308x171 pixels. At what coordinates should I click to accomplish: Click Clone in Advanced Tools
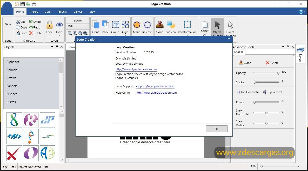click(x=245, y=63)
